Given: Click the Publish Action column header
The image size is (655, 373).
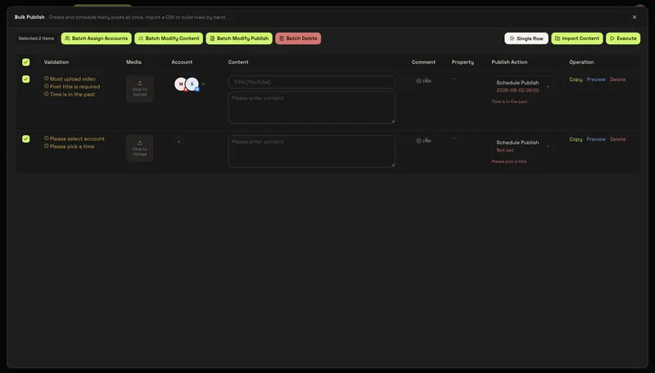Looking at the screenshot, I should point(509,62).
